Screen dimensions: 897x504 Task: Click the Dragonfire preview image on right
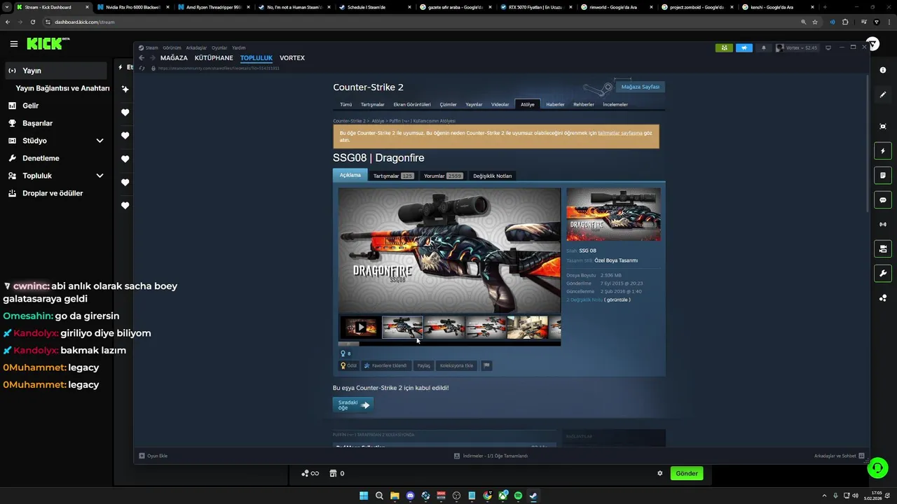point(613,214)
